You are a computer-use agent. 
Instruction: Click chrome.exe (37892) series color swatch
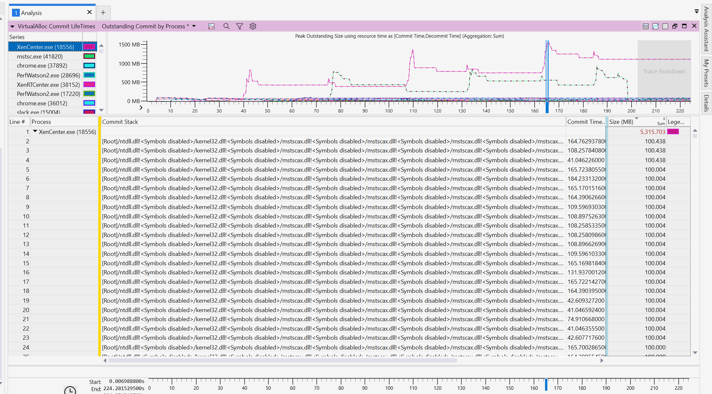click(x=89, y=66)
